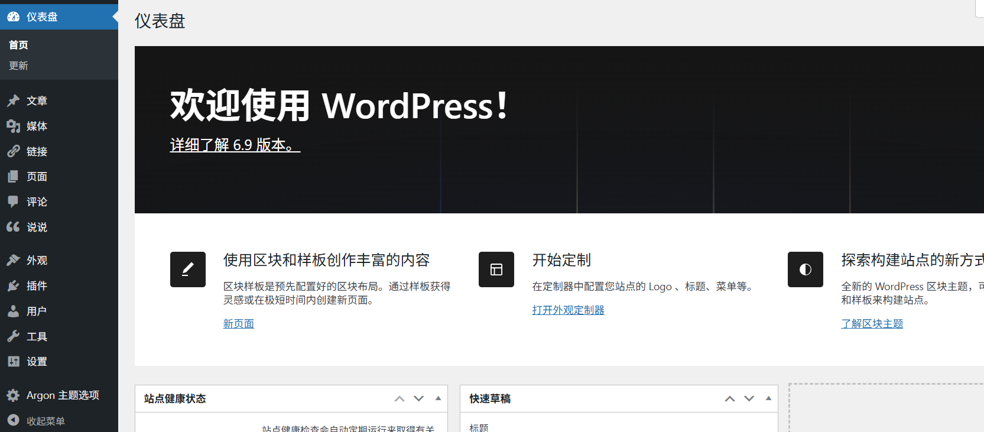Screen dimensions: 984x432
Task: Collapse the sidebar with 收起菜单
Action: click(37, 421)
